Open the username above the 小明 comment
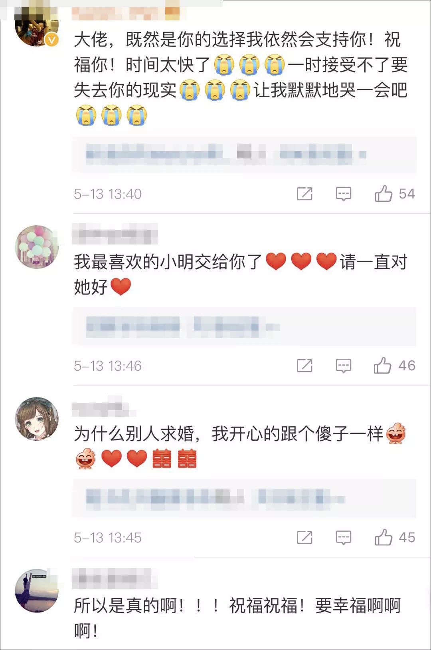 115,235
